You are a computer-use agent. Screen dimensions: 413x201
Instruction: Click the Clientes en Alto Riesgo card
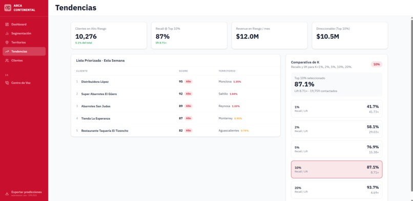pos(109,35)
